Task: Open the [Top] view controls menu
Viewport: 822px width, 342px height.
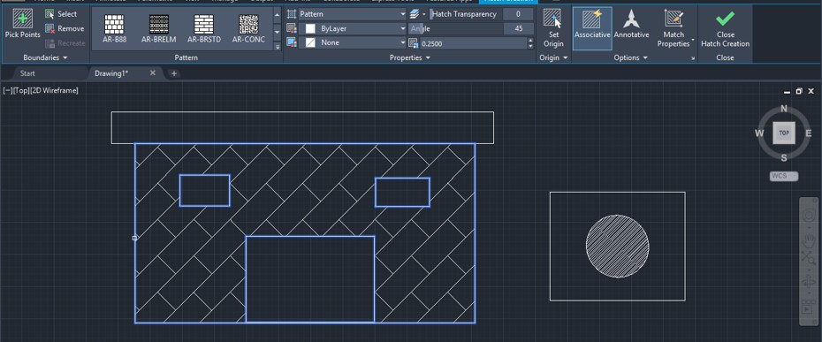Action: (21, 91)
